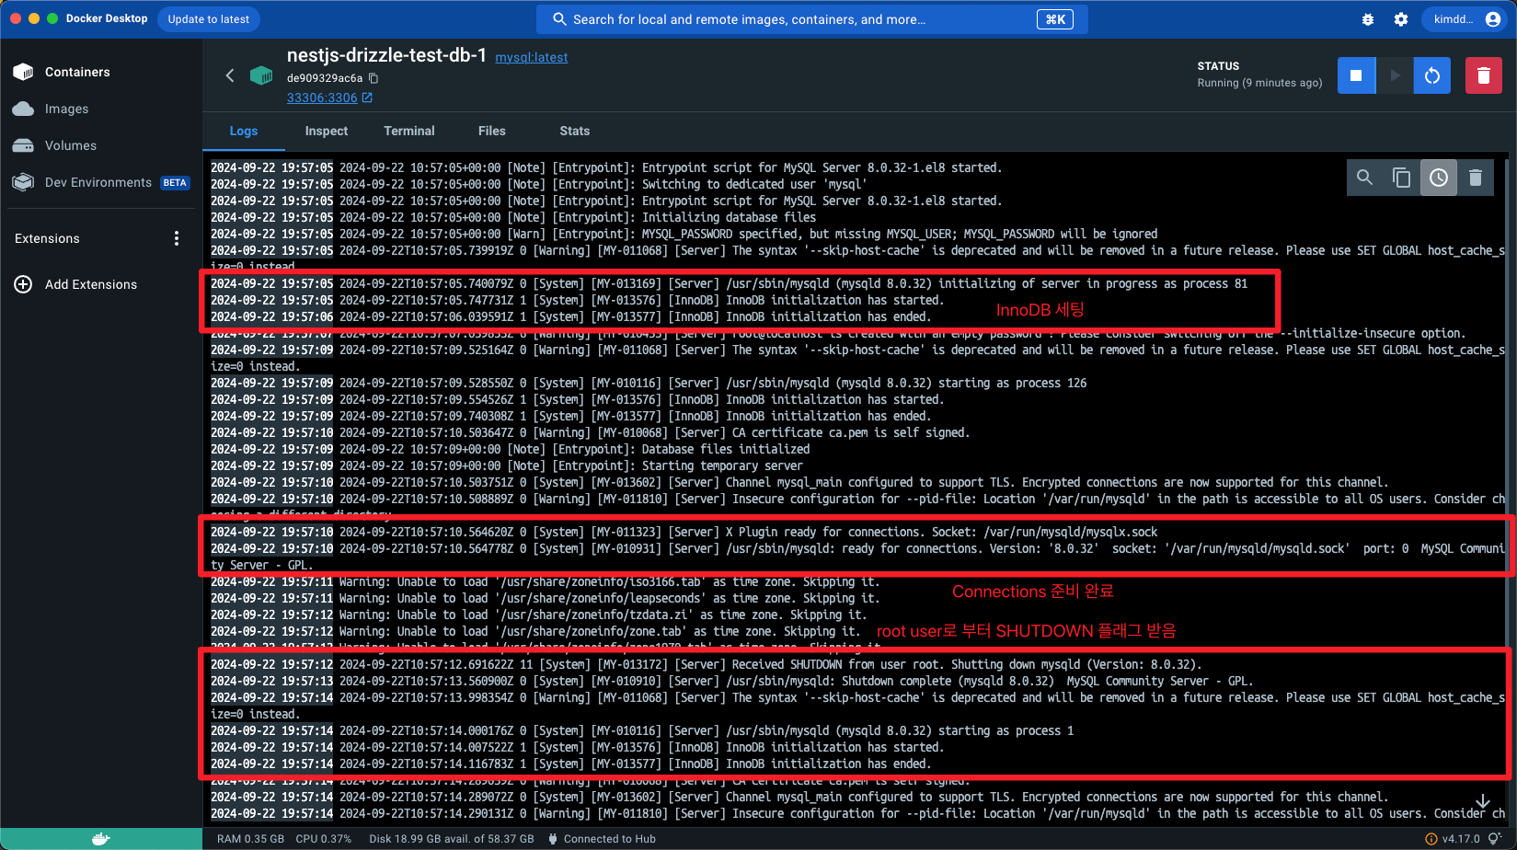Image resolution: width=1517 pixels, height=850 pixels.
Task: Jump to latest logs with down arrow
Action: 1482,801
